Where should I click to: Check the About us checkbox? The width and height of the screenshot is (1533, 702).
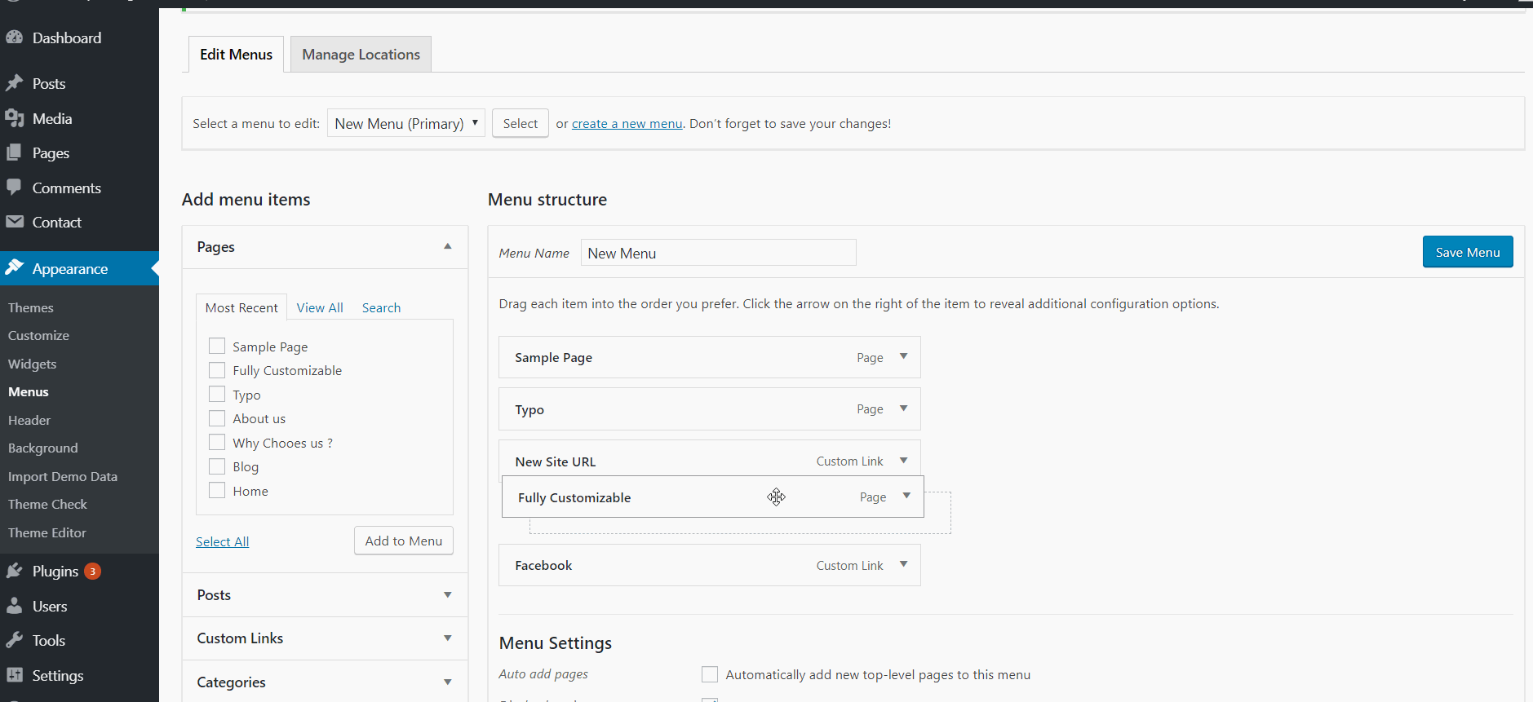[217, 418]
